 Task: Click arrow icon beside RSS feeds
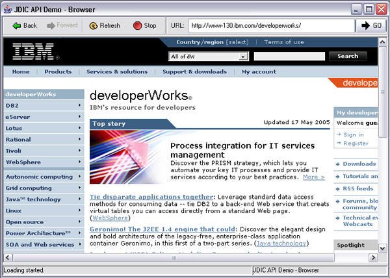coord(337,189)
